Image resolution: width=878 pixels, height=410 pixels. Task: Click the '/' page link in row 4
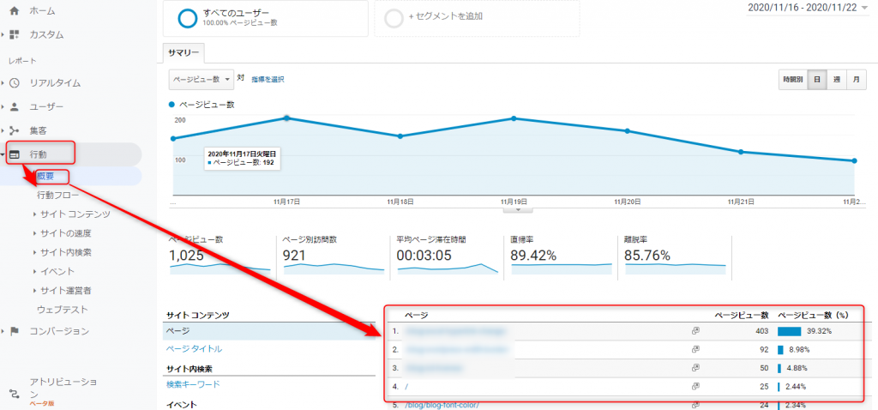pos(406,387)
